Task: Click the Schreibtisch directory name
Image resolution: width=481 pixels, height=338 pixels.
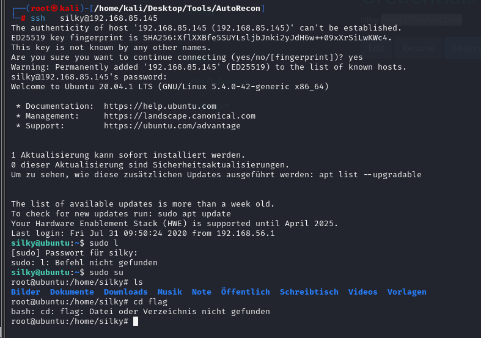Action: [309, 292]
